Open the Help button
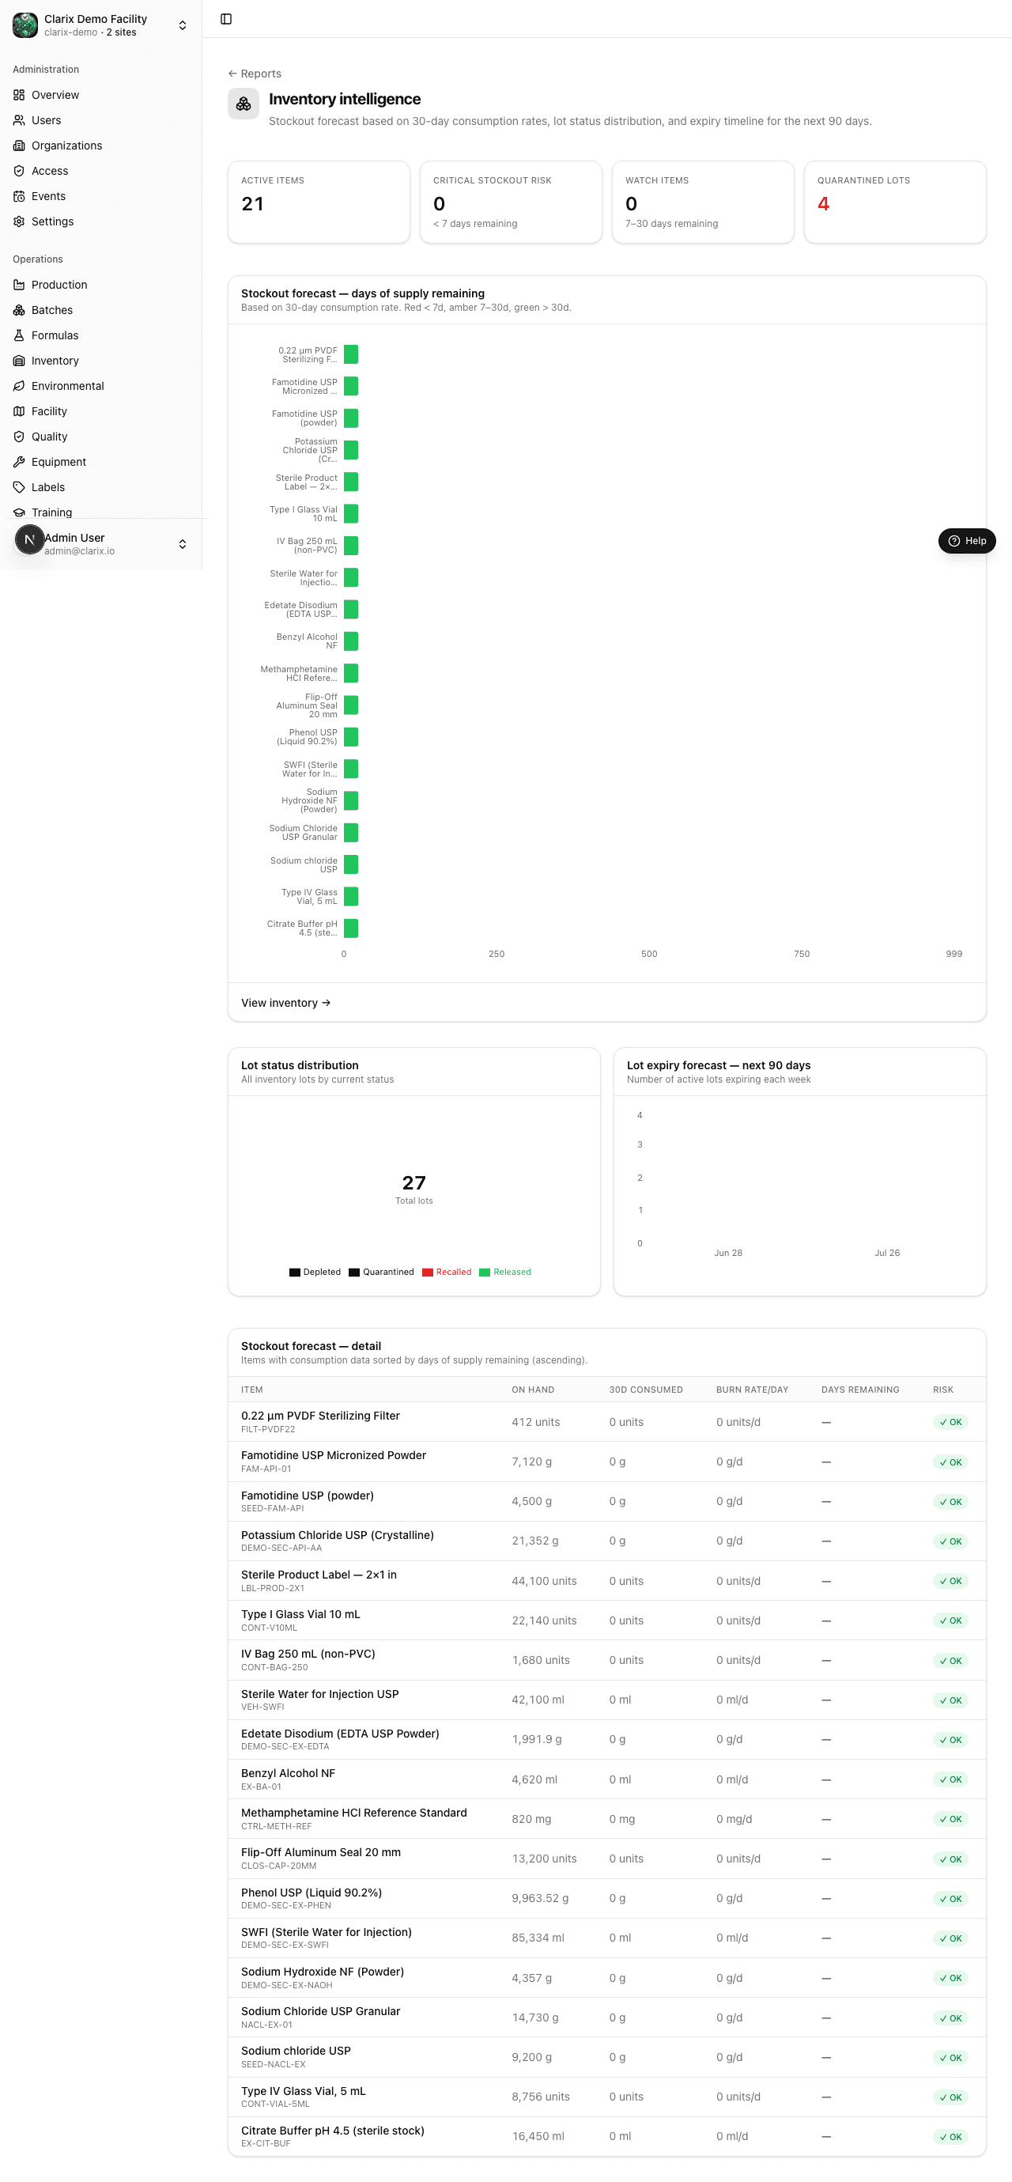 click(966, 541)
